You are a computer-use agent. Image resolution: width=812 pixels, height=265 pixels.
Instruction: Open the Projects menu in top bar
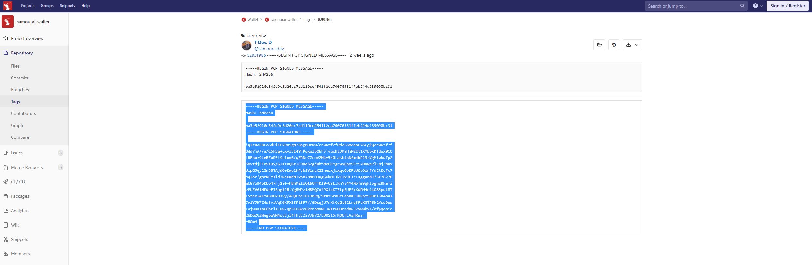(27, 6)
